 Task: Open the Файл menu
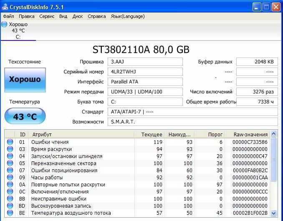click(8, 16)
